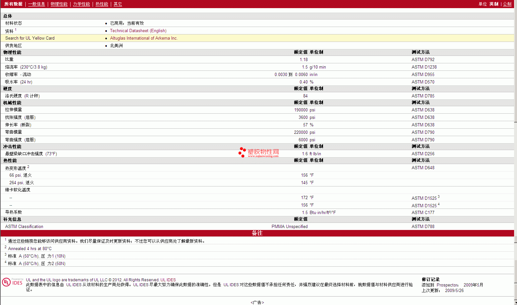This screenshot has width=517, height=305.
Task: Click test method ASTM D648
Action: click(423, 168)
